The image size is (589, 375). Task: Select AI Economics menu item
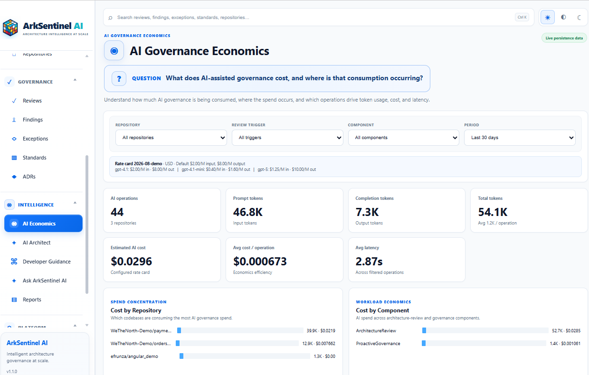(x=43, y=224)
